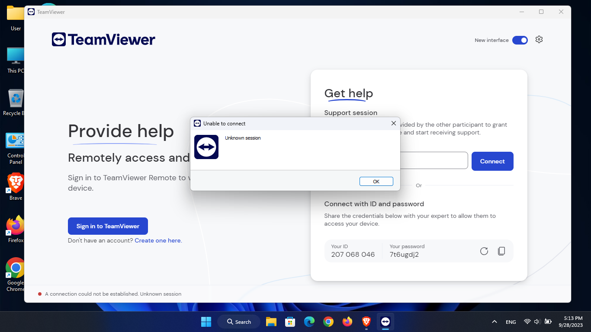
Task: Click the Wi-Fi icon in the system tray
Action: click(x=527, y=322)
